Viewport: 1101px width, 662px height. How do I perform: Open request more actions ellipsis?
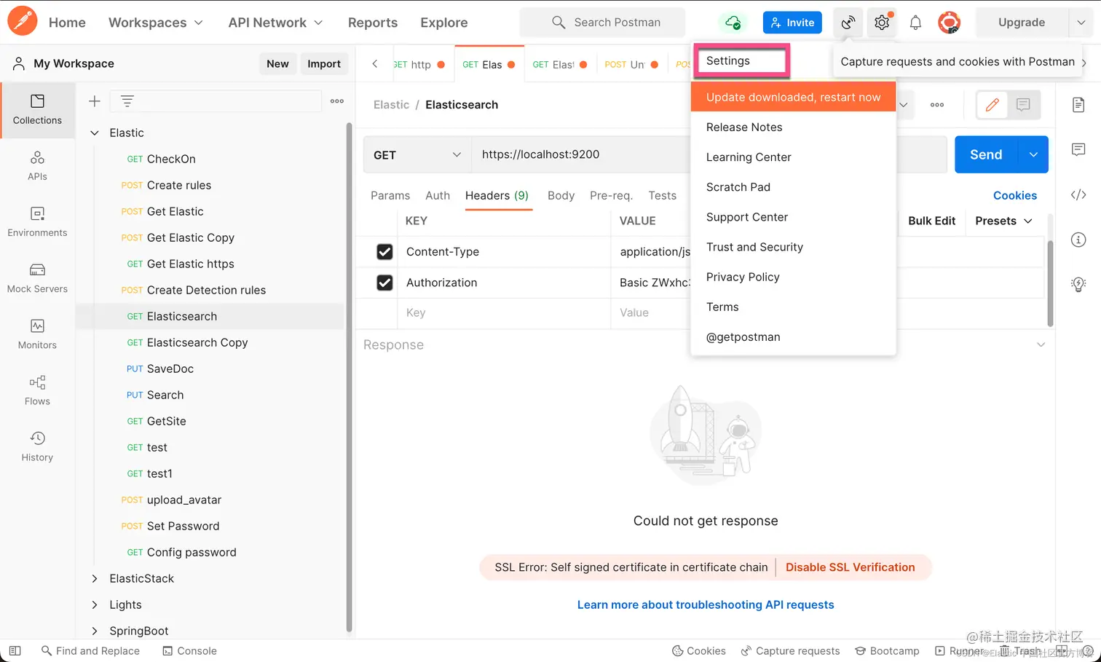coord(937,105)
